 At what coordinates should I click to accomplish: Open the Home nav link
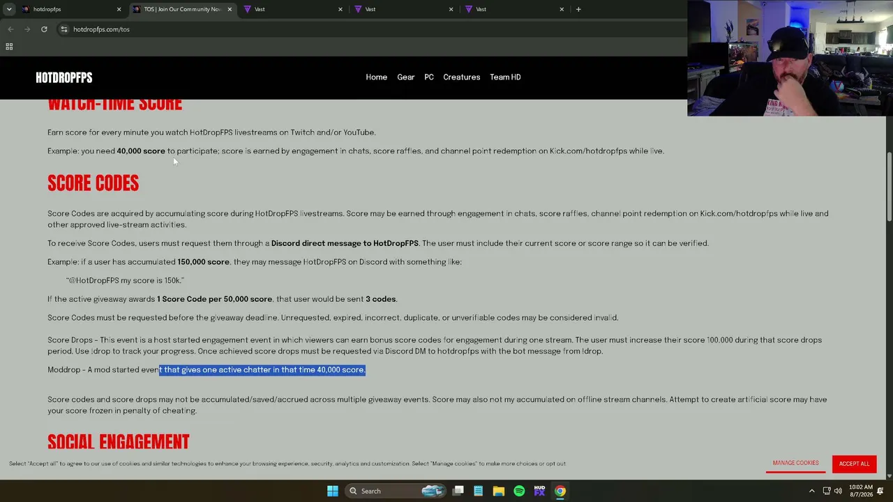pos(376,77)
